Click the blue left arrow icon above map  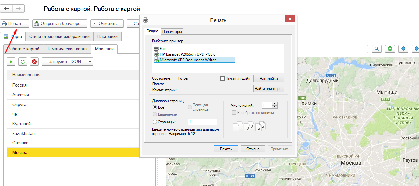403,49
